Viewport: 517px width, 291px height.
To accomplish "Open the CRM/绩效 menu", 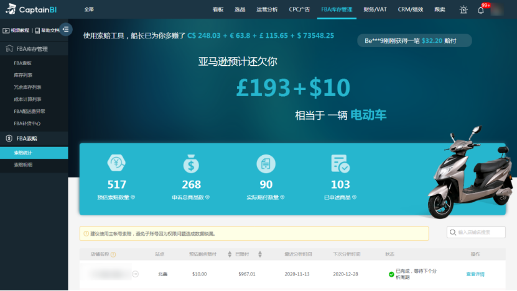I will (x=410, y=9).
